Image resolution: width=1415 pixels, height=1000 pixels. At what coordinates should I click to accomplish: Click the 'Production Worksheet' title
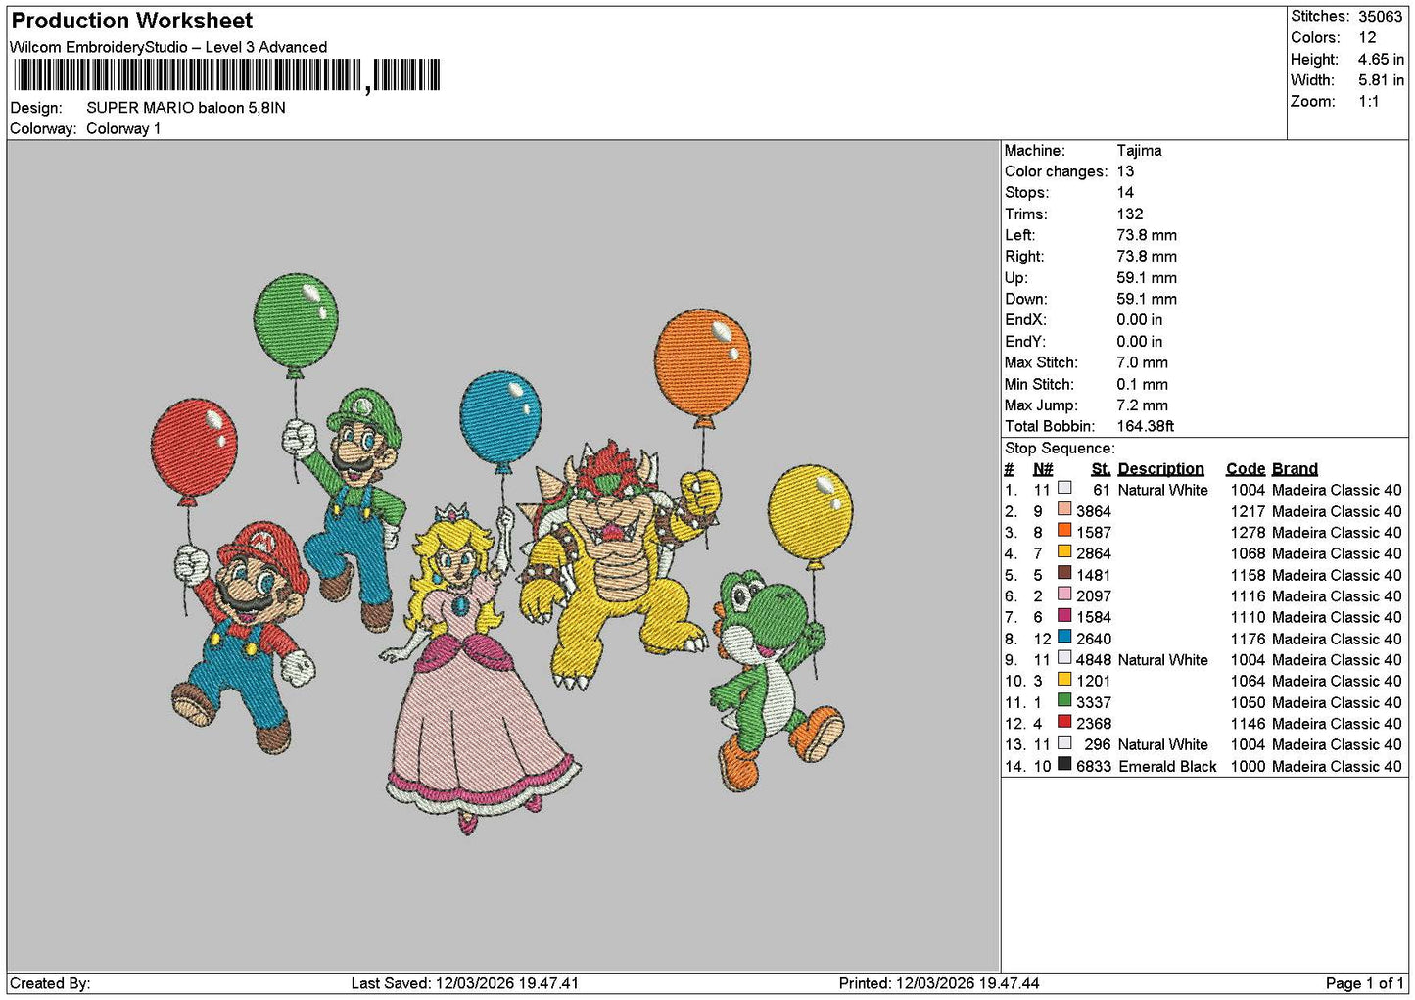click(132, 21)
